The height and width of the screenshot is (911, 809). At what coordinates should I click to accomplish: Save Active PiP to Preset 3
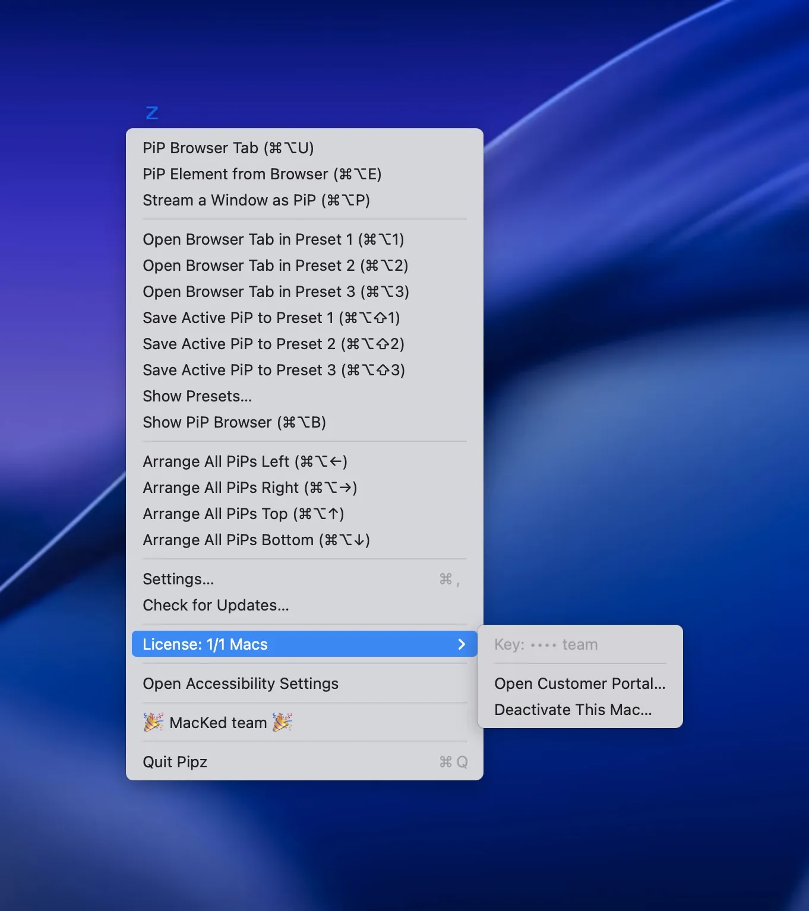[x=305, y=370]
